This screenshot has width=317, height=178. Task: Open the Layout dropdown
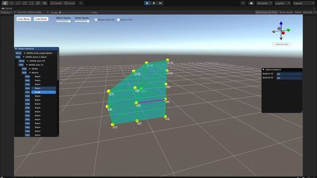point(304,3)
